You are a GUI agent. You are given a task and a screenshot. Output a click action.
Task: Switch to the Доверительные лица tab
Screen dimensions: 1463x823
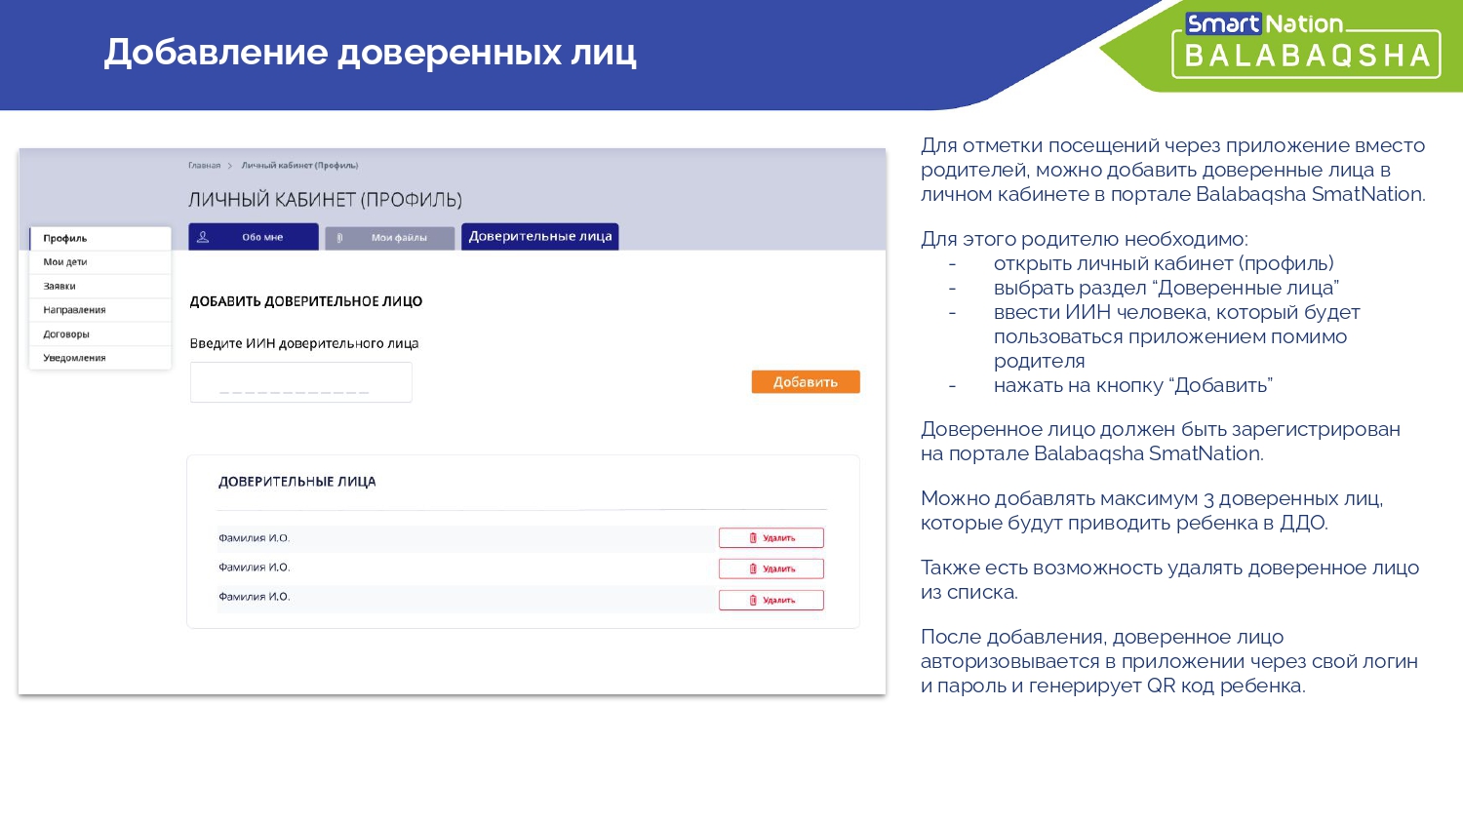point(539,237)
